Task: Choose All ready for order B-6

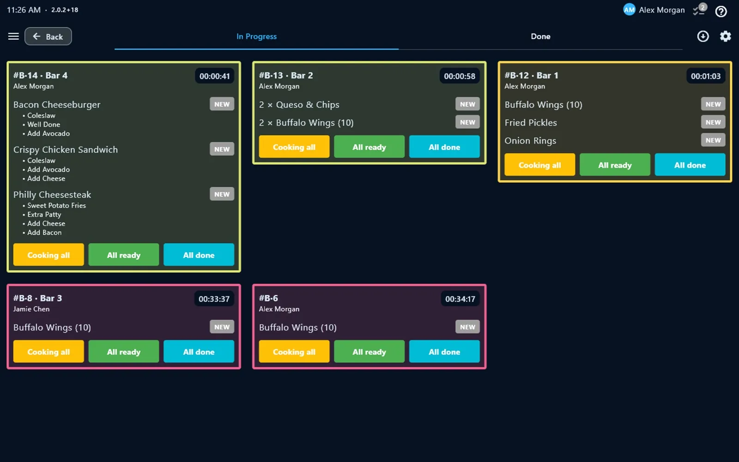Action: pyautogui.click(x=369, y=352)
